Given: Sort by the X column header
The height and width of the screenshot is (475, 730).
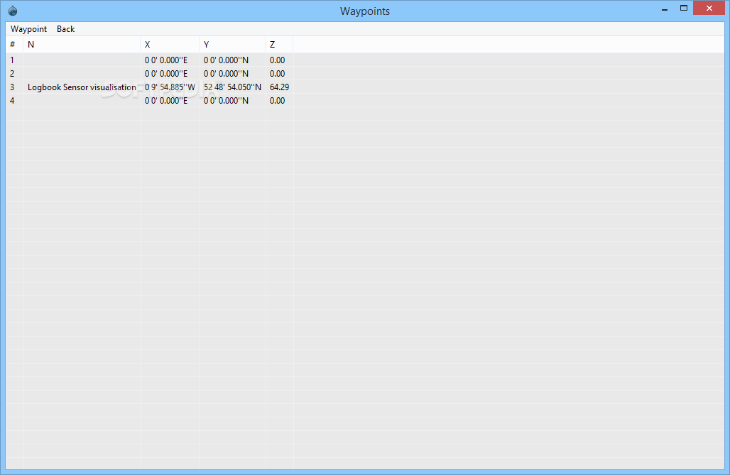Looking at the screenshot, I should click(x=170, y=45).
